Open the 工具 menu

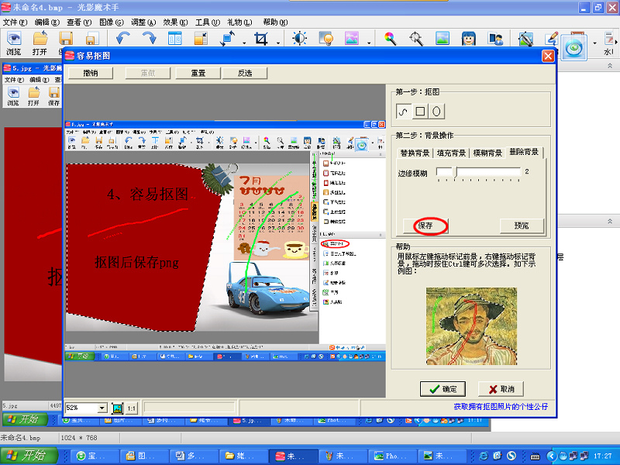[x=207, y=22]
